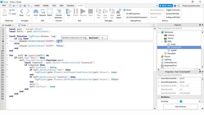Click the Stop test button
Screen dimensions: 204x115
91,11
